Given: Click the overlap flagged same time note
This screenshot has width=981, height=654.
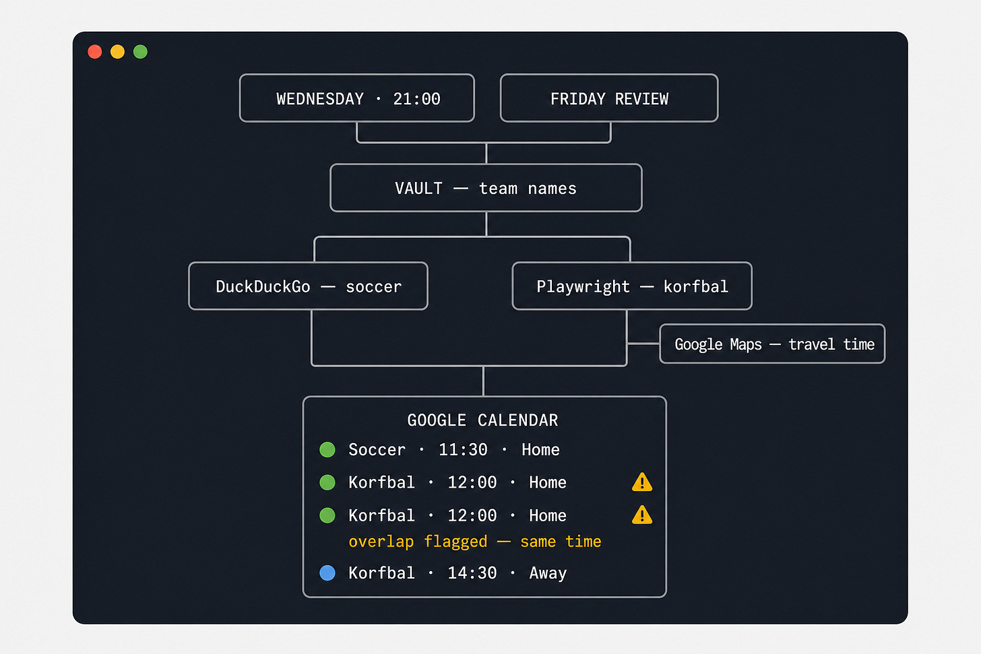Looking at the screenshot, I should click(x=475, y=542).
